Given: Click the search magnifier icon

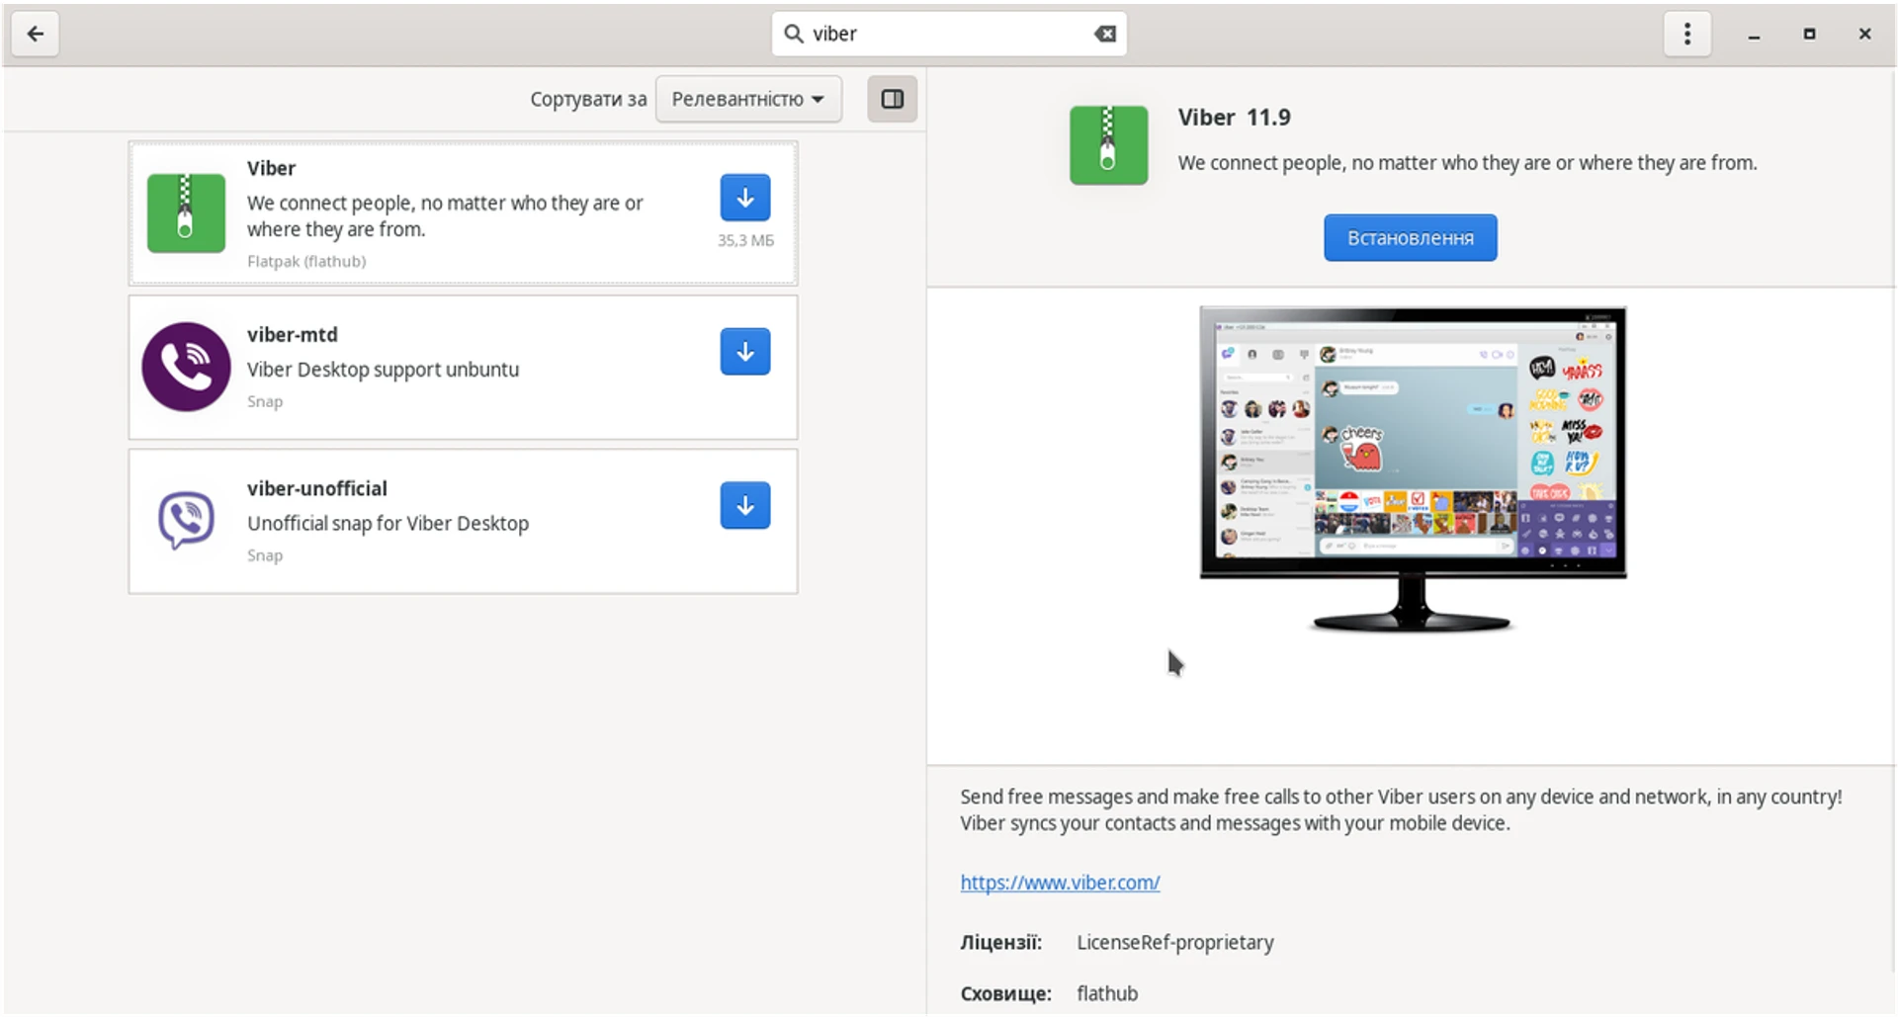Looking at the screenshot, I should point(793,34).
